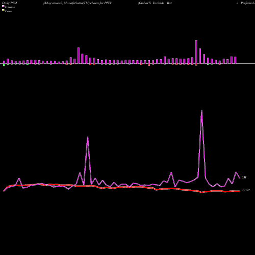Click the 'Daily PVM' title text

(x=10, y=3)
